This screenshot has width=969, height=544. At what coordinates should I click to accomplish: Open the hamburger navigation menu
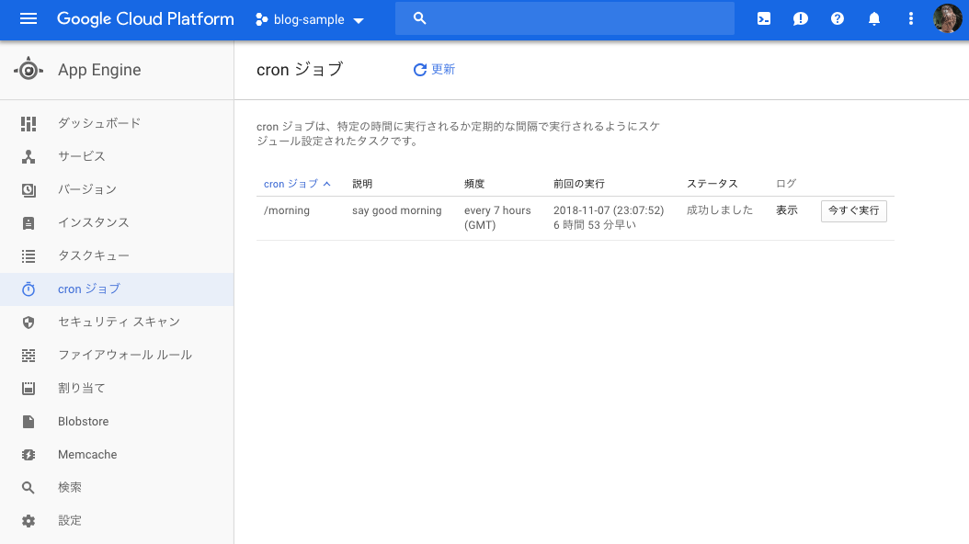[x=28, y=18]
